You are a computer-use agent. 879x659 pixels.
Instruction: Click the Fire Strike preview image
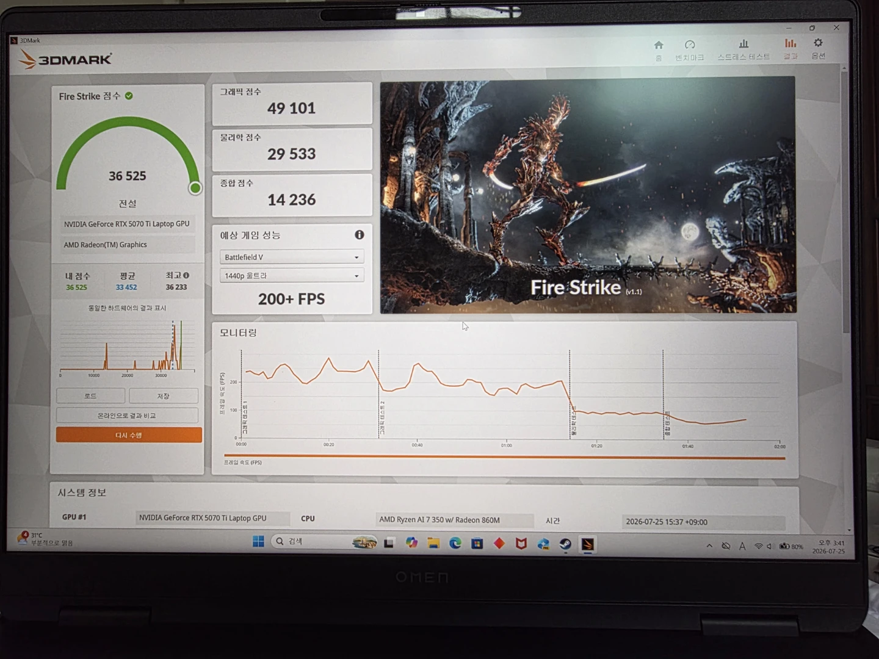coord(588,195)
